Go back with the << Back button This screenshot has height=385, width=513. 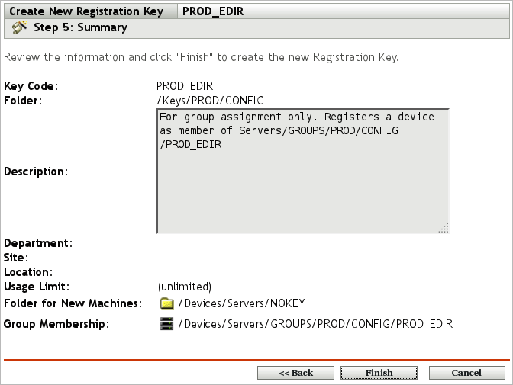pyautogui.click(x=295, y=373)
